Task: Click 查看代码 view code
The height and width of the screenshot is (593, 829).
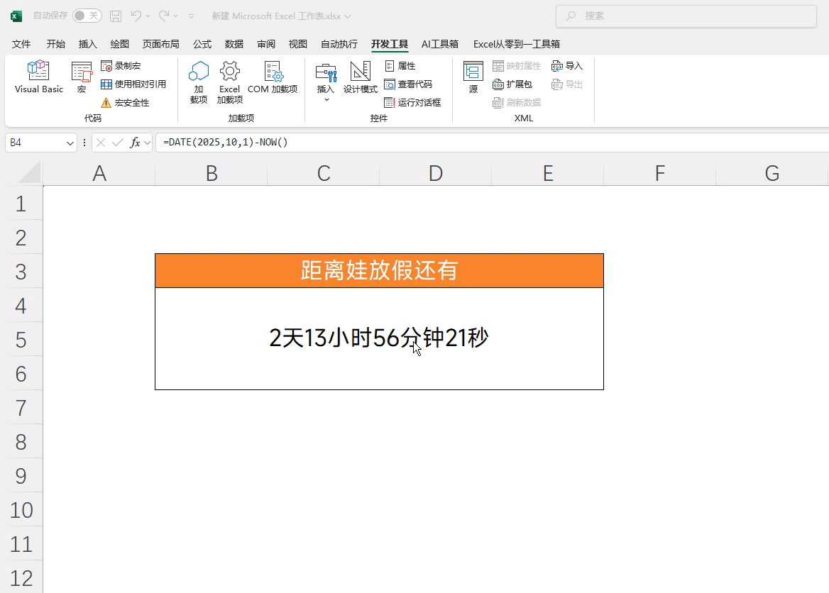Action: click(408, 84)
